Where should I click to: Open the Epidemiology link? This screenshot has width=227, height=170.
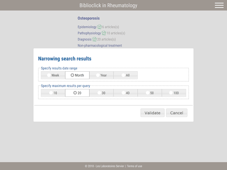(x=87, y=27)
